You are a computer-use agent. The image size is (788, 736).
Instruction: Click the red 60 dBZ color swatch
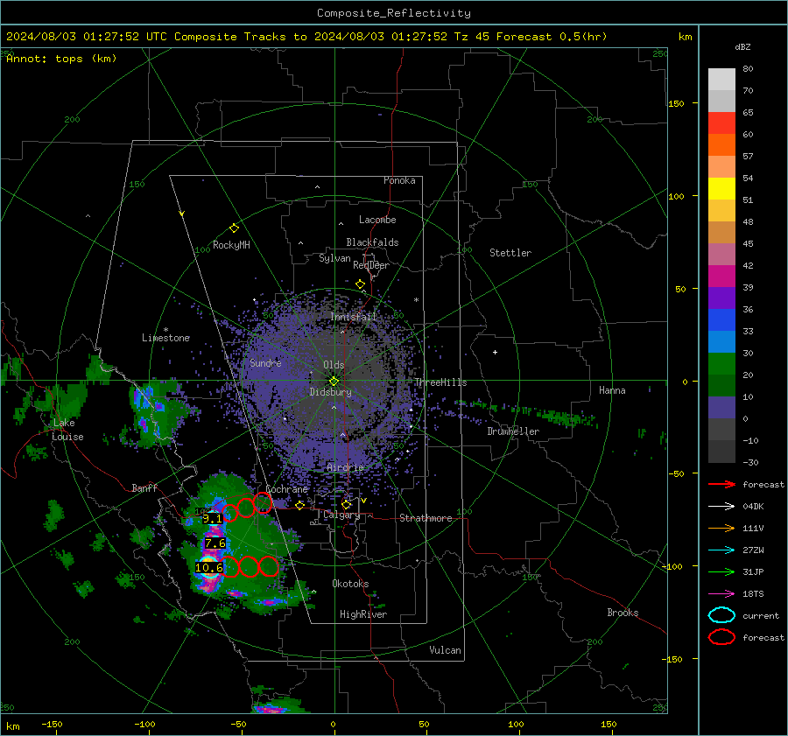(721, 123)
